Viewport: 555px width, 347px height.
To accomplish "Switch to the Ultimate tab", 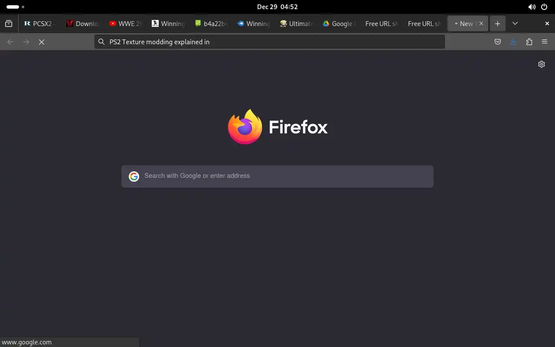I will (296, 24).
